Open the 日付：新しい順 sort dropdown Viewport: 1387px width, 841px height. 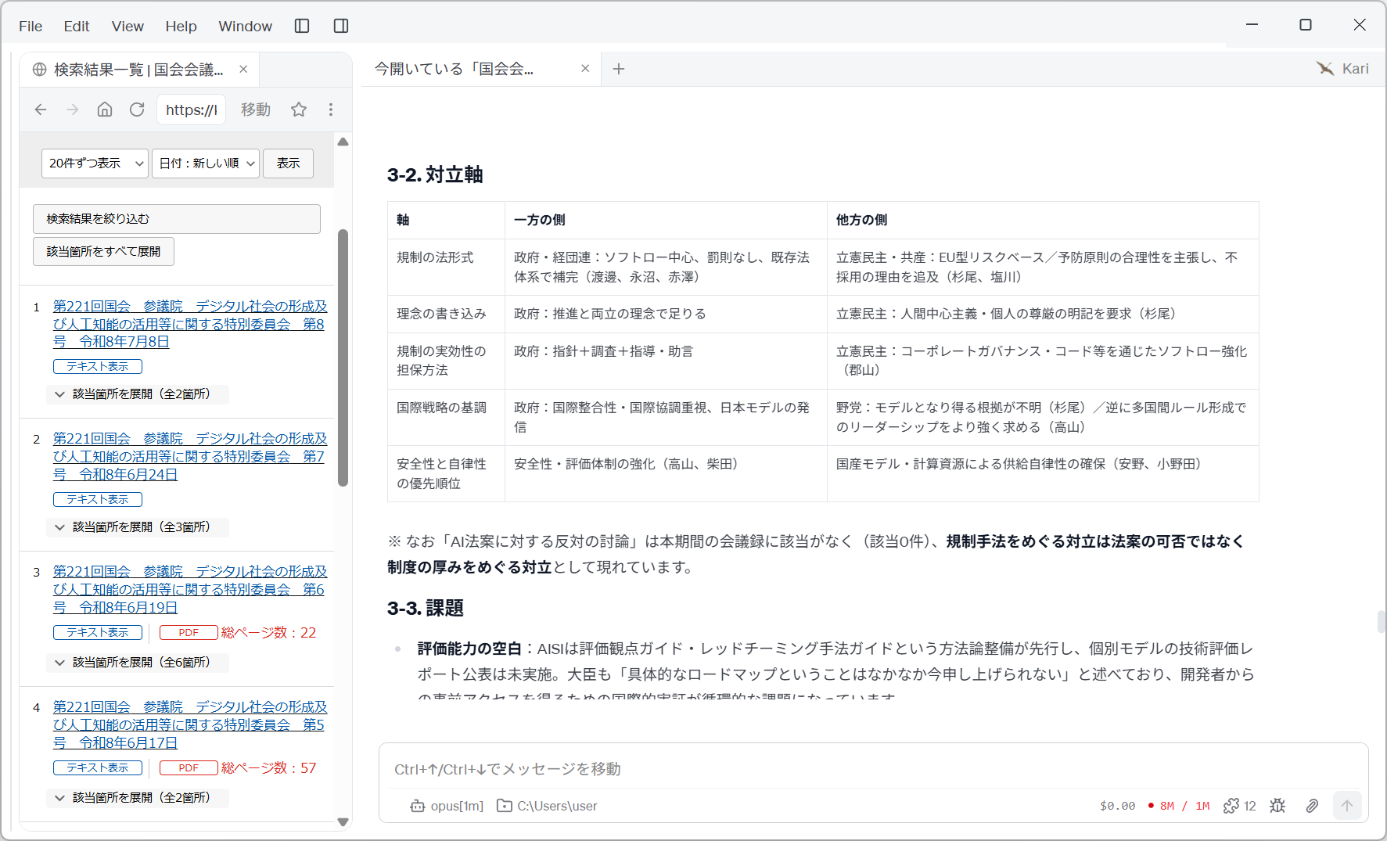[206, 164]
